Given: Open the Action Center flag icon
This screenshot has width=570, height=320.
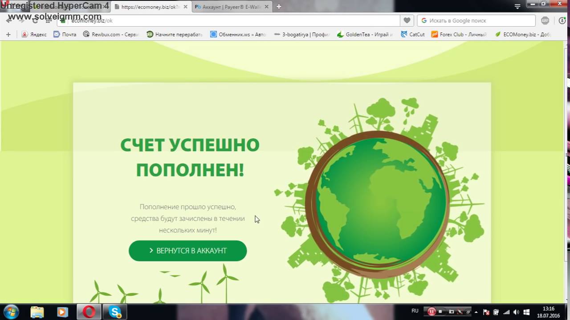Looking at the screenshot, I should [x=487, y=312].
